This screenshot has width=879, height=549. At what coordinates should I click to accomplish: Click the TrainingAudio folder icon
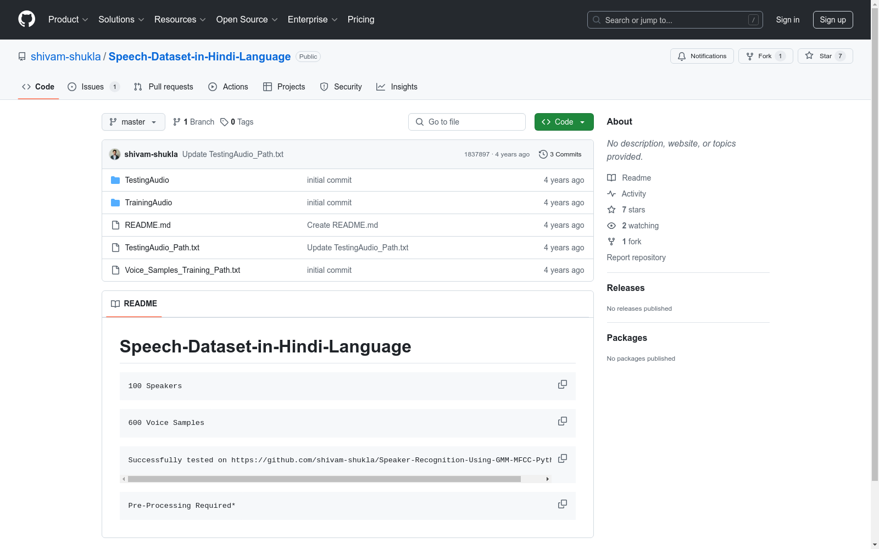click(115, 203)
